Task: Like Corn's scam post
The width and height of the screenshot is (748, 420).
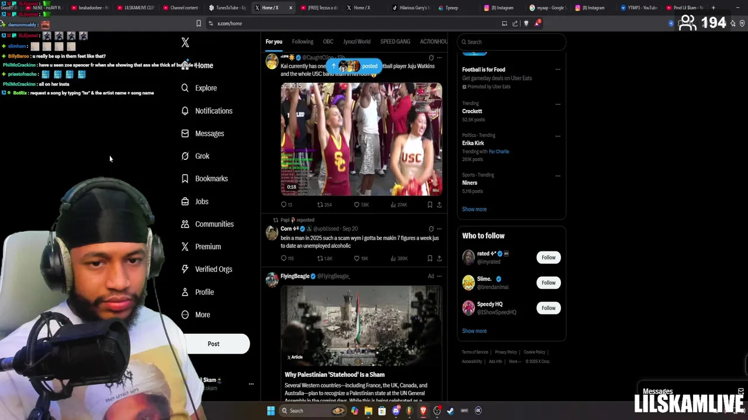Action: click(x=361, y=258)
